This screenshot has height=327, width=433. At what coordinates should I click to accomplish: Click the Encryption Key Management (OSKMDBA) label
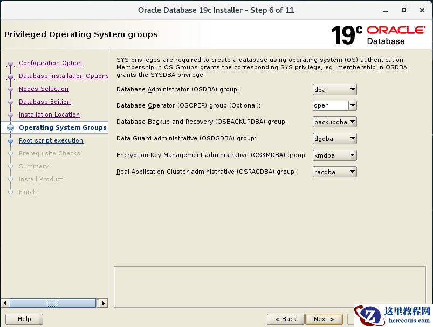211,155
